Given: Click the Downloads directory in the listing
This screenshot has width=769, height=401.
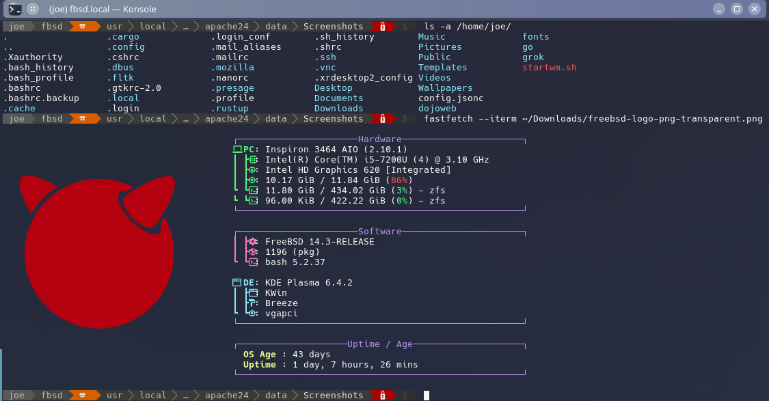Looking at the screenshot, I should point(338,109).
